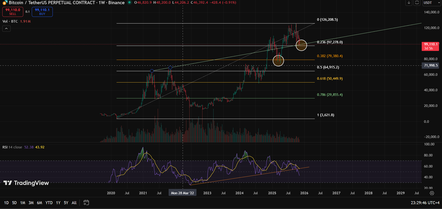Click the 71,998.5 crosshair price label

tap(430, 65)
